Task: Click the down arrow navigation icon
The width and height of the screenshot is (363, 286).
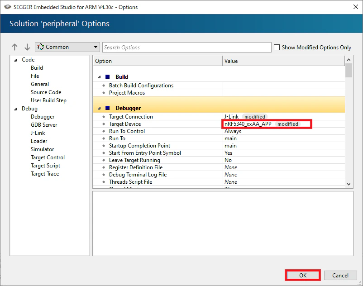Action: click(27, 47)
